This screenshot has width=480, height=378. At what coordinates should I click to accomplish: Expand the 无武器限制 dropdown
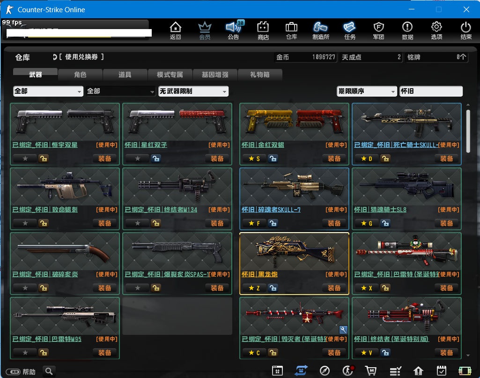pyautogui.click(x=193, y=91)
